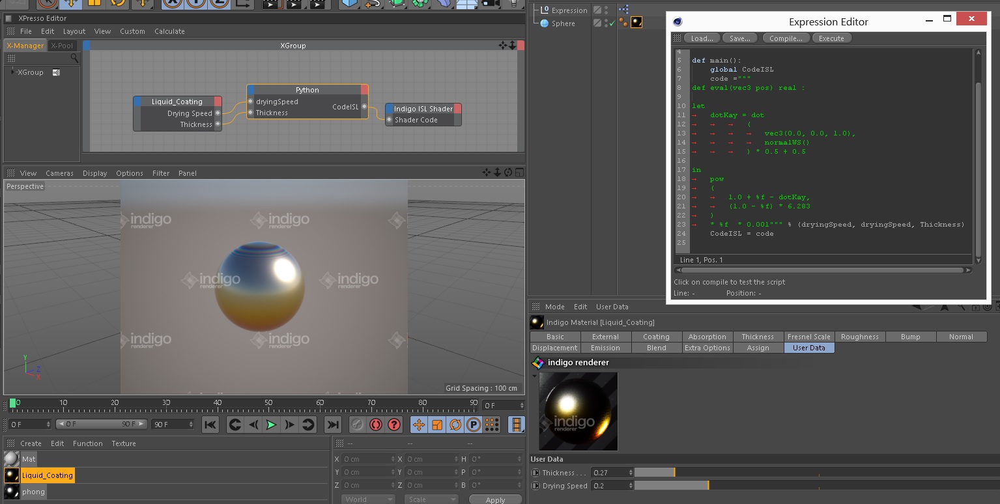Viewport: 1000px width, 504px height.
Task: Step forward one frame
Action: point(290,425)
